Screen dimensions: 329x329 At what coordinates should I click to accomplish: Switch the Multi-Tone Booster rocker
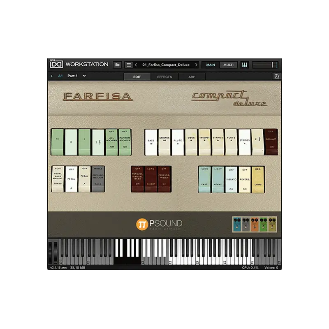[125, 142]
